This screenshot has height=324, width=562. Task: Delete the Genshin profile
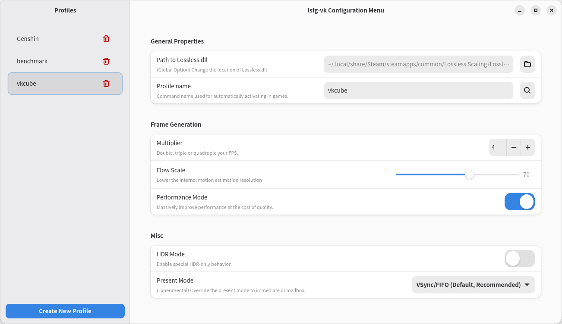tap(106, 39)
